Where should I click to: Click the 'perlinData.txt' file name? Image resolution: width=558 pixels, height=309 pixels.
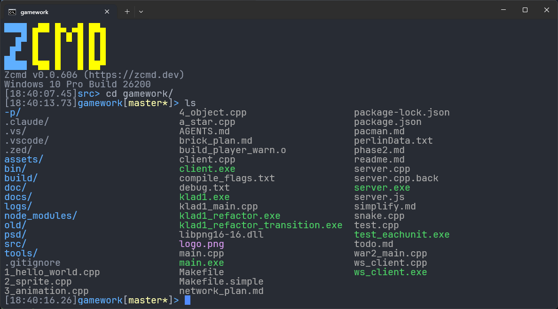tap(393, 141)
